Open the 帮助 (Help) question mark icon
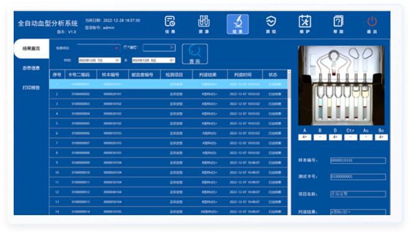Image resolution: width=411 pixels, height=235 pixels. (338, 24)
